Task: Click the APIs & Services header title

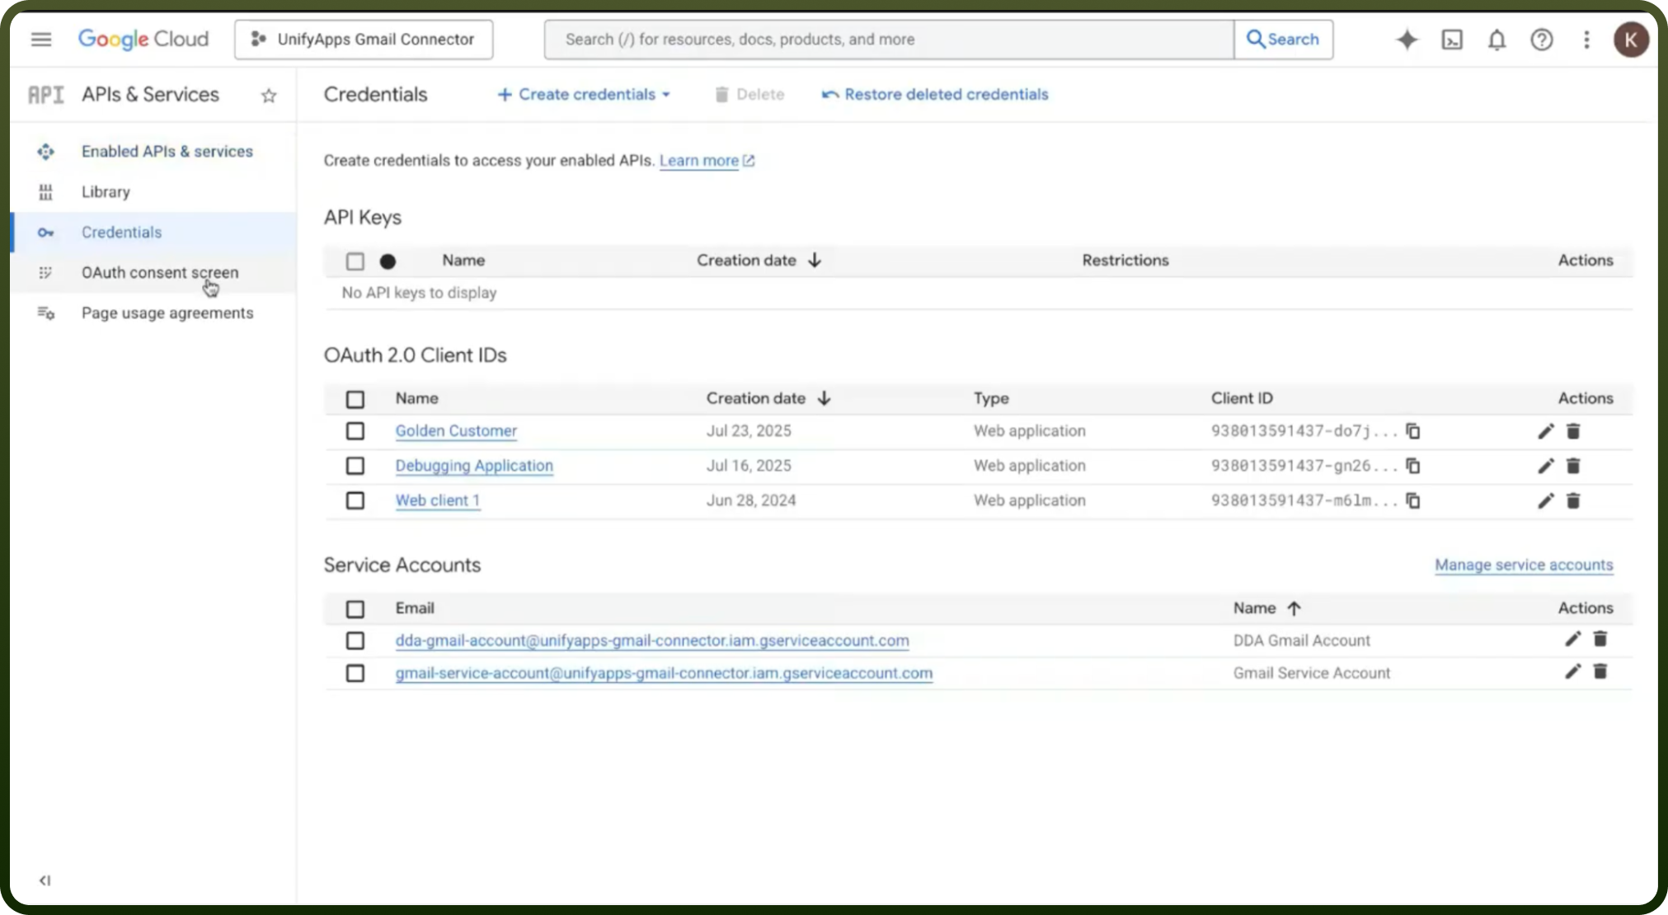Action: point(150,95)
